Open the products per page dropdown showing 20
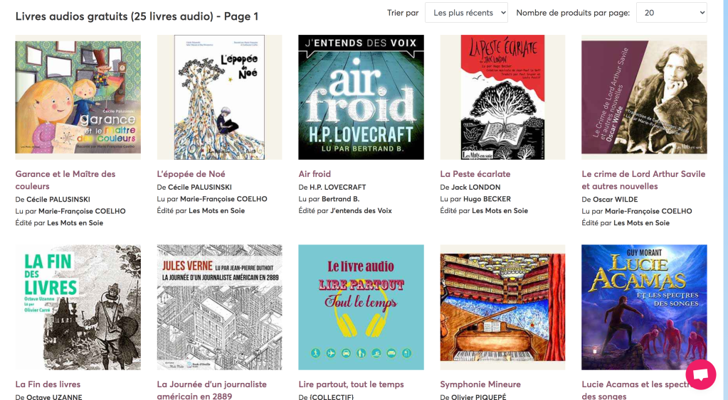The height and width of the screenshot is (400, 728). (671, 13)
